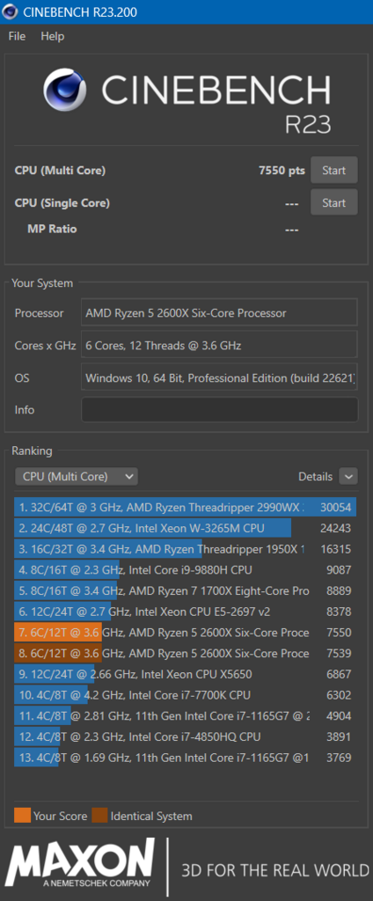Screen dimensions: 373x901
Task: Click the Details label in Ranking
Action: tap(316, 476)
